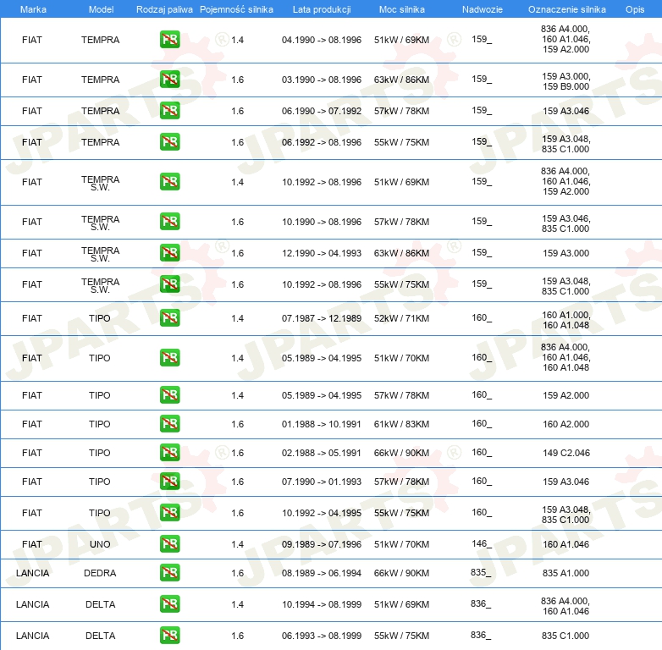The image size is (662, 650).
Task: Click engine code 835 A1.000 in Dedra row
Action: click(565, 573)
